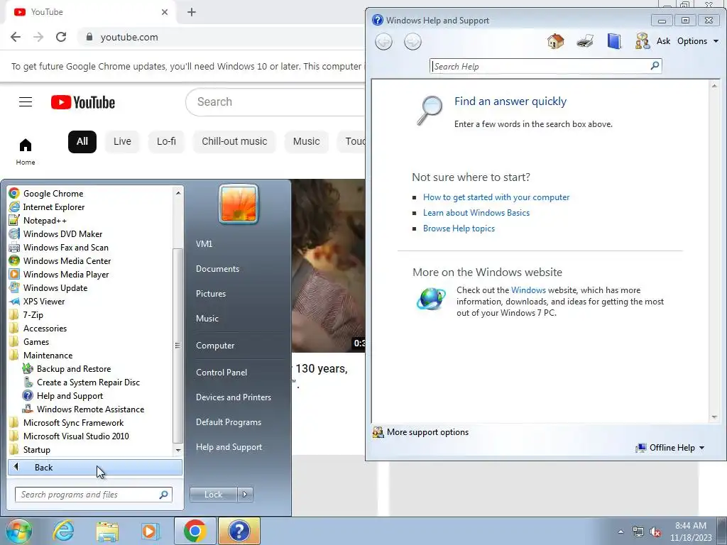Open Create a System Repair Disc

pyautogui.click(x=88, y=382)
